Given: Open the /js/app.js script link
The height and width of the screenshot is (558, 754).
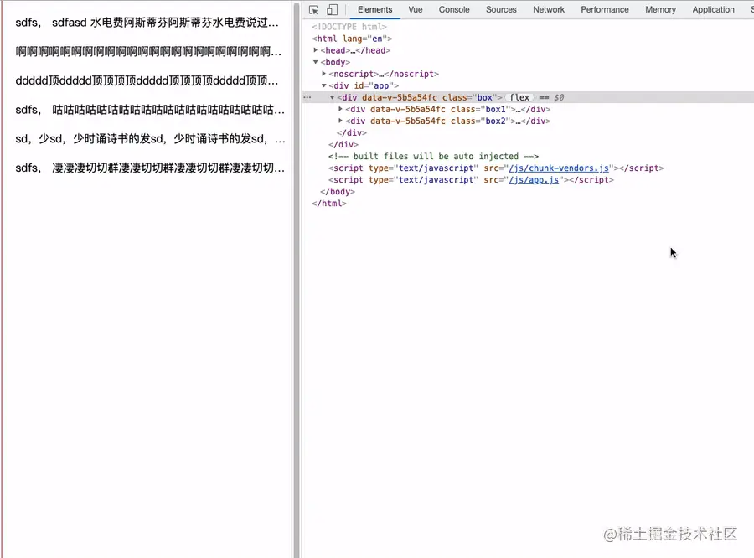Looking at the screenshot, I should tap(534, 180).
